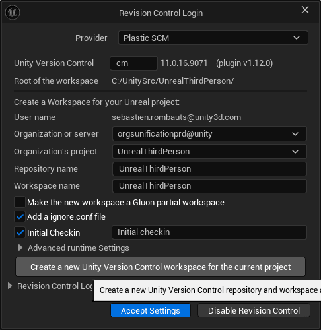The width and height of the screenshot is (321, 330).
Task: Open the Provider dropdown showing Plastic SCM
Action: 213,38
